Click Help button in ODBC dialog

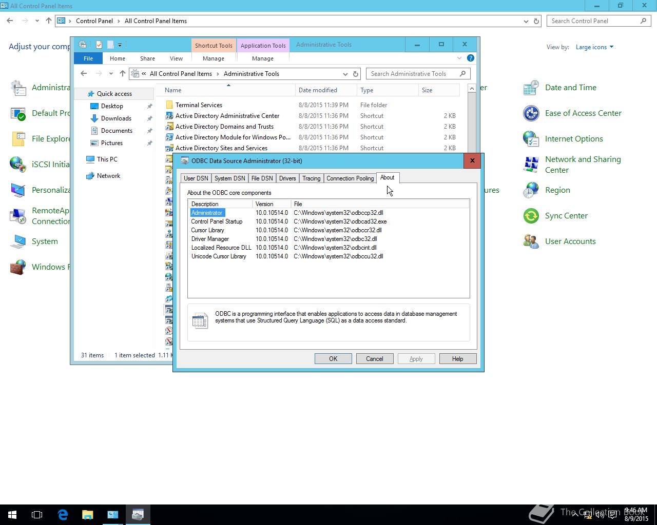[x=458, y=359]
